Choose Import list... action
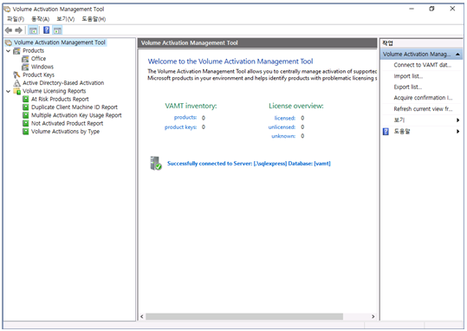 (x=408, y=76)
